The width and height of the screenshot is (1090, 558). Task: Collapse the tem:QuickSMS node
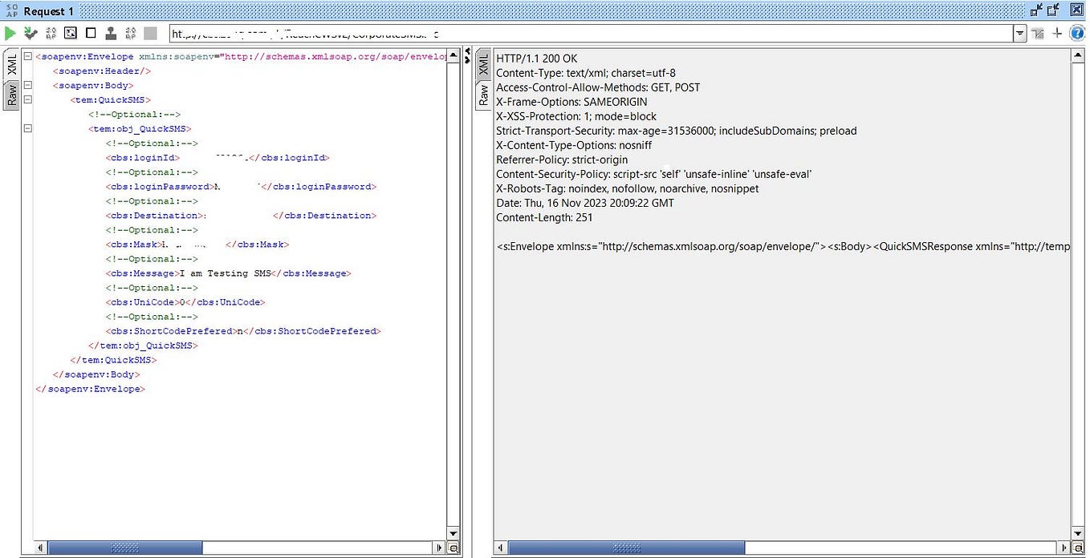[x=27, y=99]
